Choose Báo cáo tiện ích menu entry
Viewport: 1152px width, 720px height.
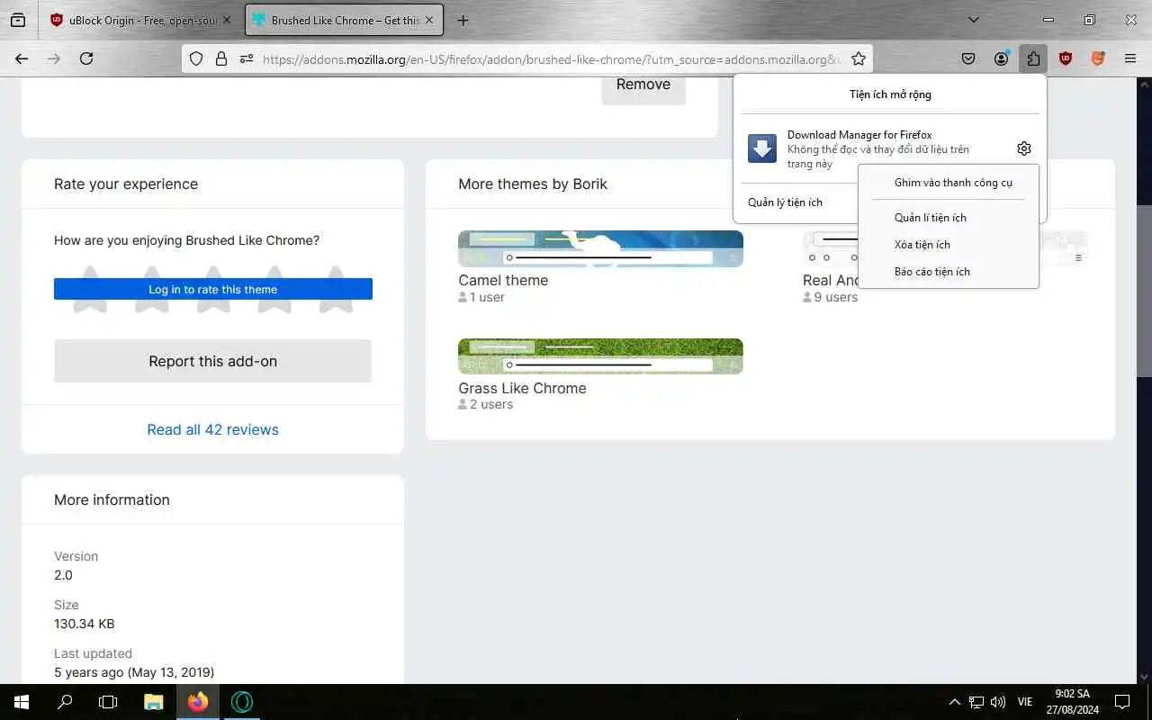(x=931, y=272)
